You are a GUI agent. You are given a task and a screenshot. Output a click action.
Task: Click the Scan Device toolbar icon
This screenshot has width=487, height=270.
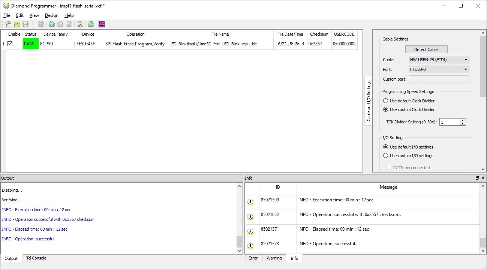click(x=40, y=24)
